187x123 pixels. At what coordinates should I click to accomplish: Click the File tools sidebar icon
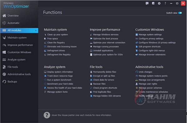tap(4, 67)
